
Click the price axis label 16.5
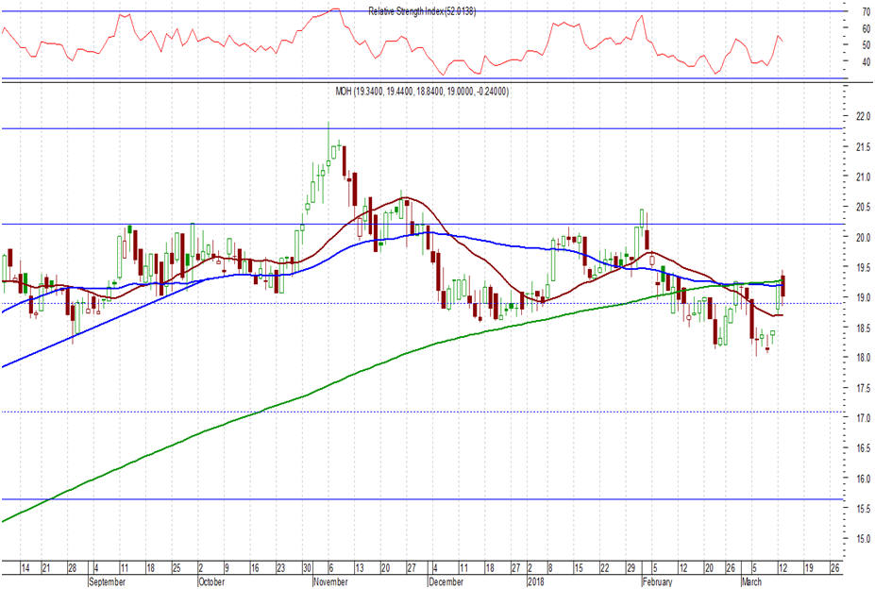864,448
